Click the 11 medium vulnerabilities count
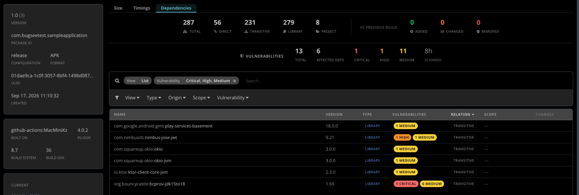 [403, 51]
